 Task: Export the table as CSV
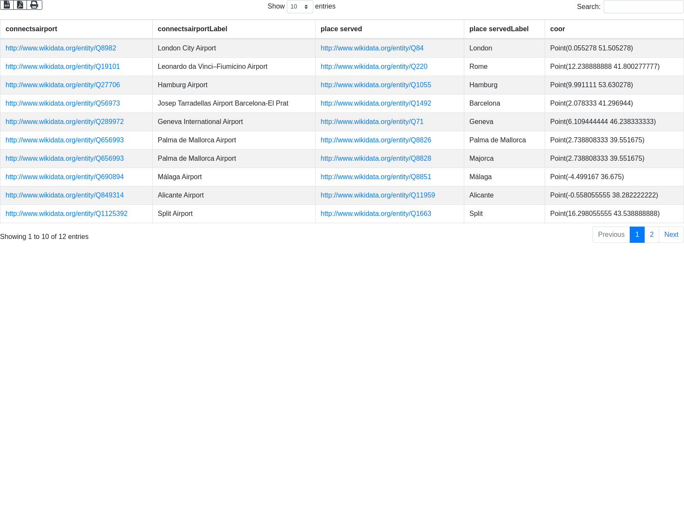(x=7, y=5)
